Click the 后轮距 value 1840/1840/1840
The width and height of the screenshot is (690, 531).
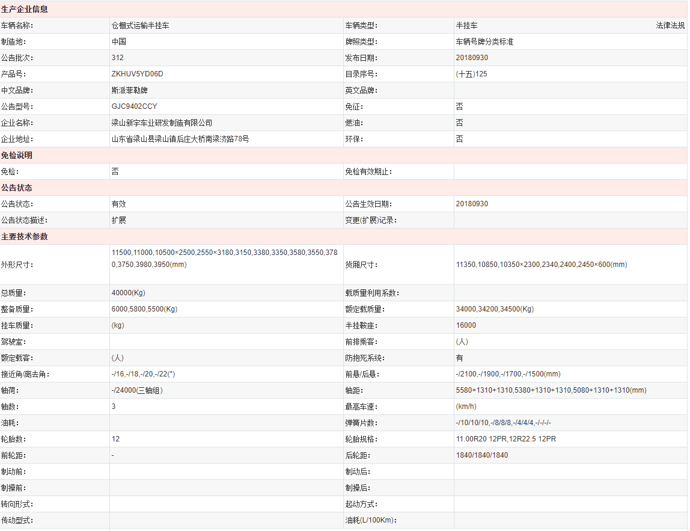481,456
